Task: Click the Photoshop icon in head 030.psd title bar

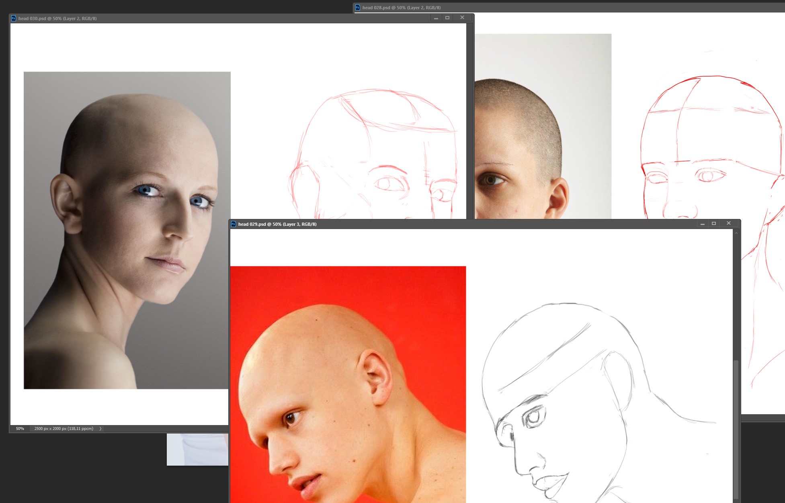Action: click(14, 18)
